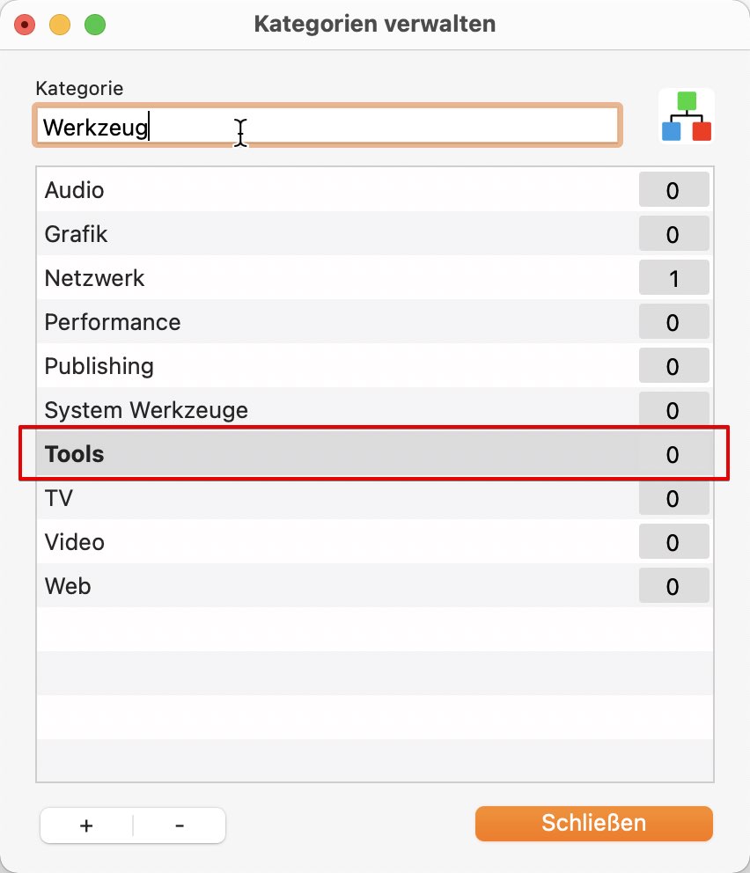Image resolution: width=750 pixels, height=873 pixels.
Task: Select the Web category
Action: pos(375,586)
